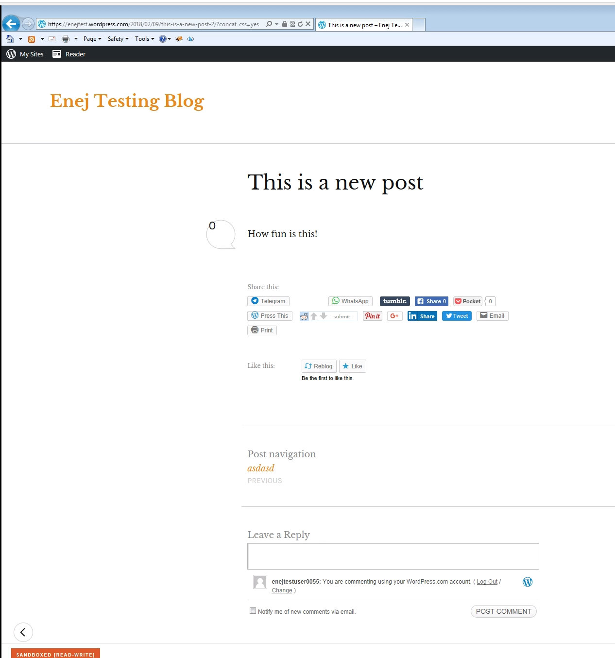The image size is (615, 658).
Task: Click the Log Out link
Action: click(487, 582)
